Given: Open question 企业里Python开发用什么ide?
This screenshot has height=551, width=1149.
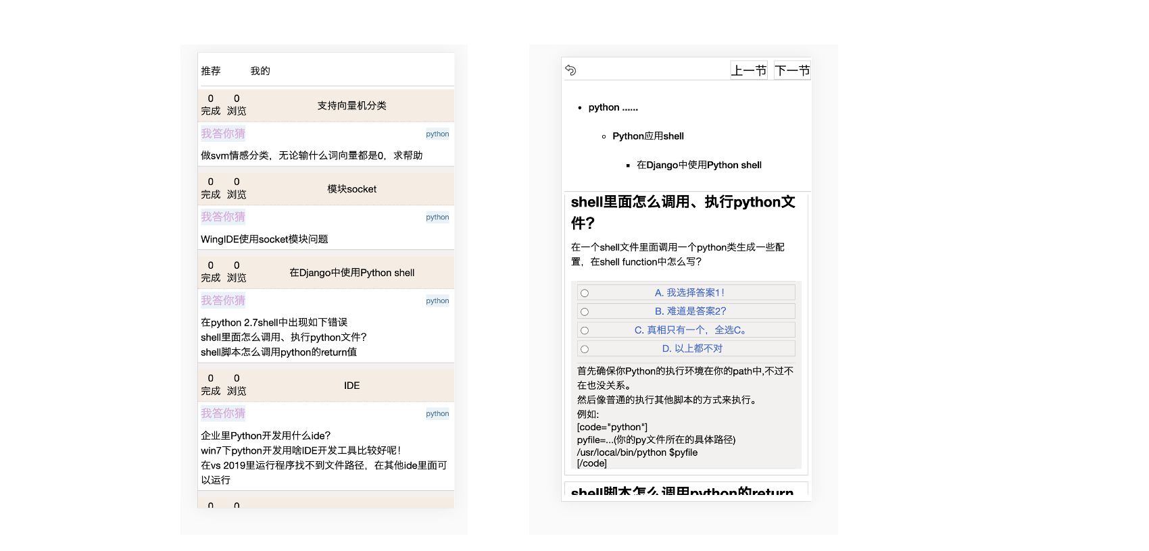Looking at the screenshot, I should coord(266,436).
